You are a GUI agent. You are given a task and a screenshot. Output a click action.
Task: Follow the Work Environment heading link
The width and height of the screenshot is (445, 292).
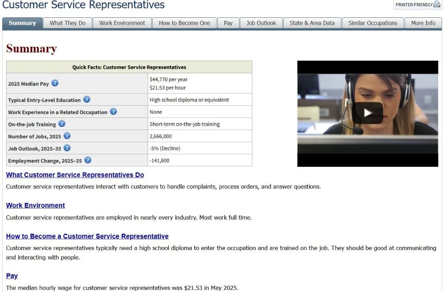(35, 205)
